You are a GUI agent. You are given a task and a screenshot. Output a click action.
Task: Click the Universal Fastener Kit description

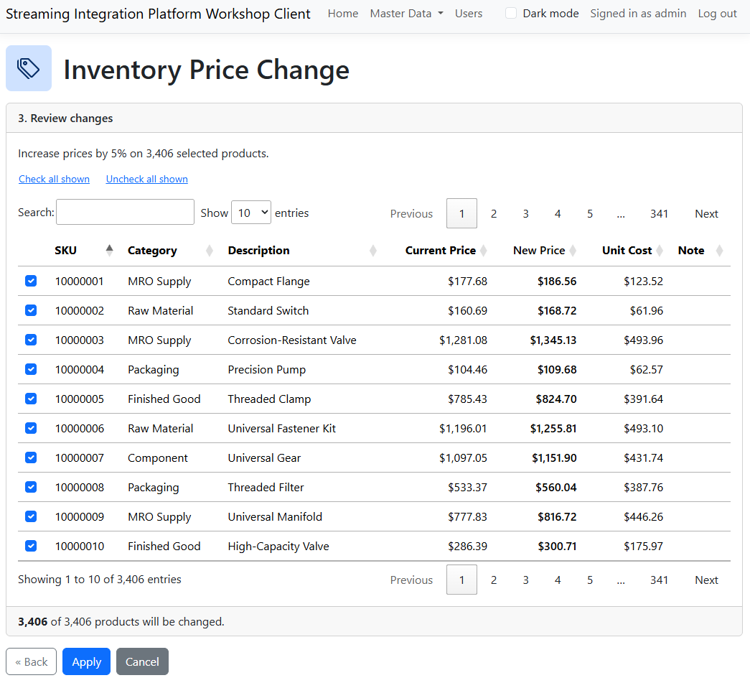click(282, 428)
